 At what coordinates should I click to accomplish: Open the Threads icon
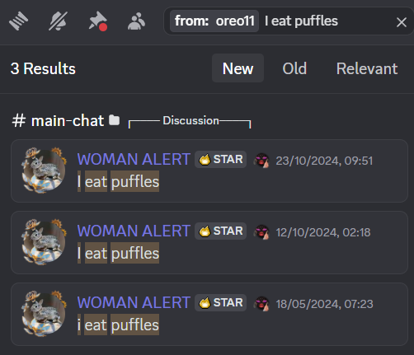click(x=18, y=21)
